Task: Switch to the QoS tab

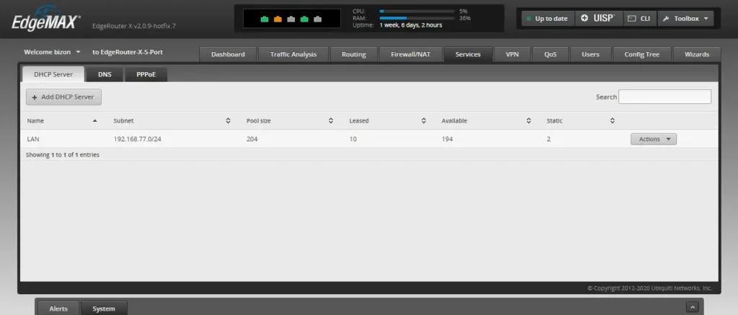Action: (x=550, y=54)
